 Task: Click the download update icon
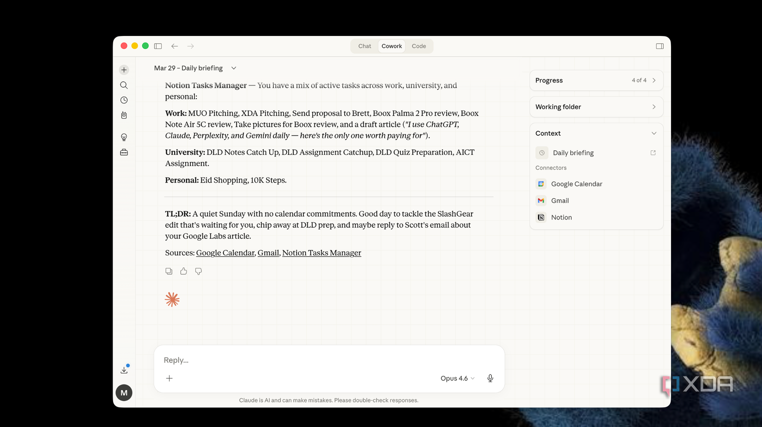(x=124, y=370)
